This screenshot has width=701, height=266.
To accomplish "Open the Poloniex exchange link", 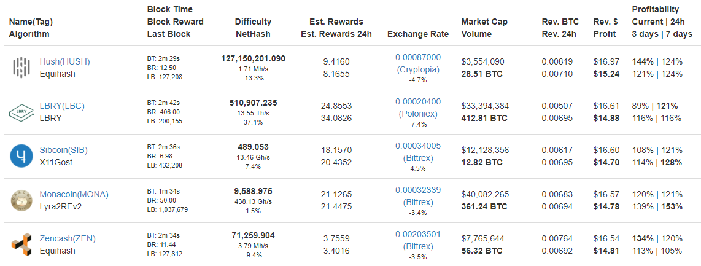I will click(x=418, y=114).
